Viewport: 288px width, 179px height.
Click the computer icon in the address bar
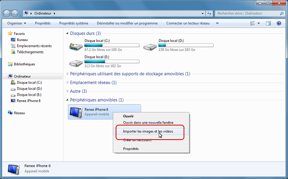[x=26, y=14]
